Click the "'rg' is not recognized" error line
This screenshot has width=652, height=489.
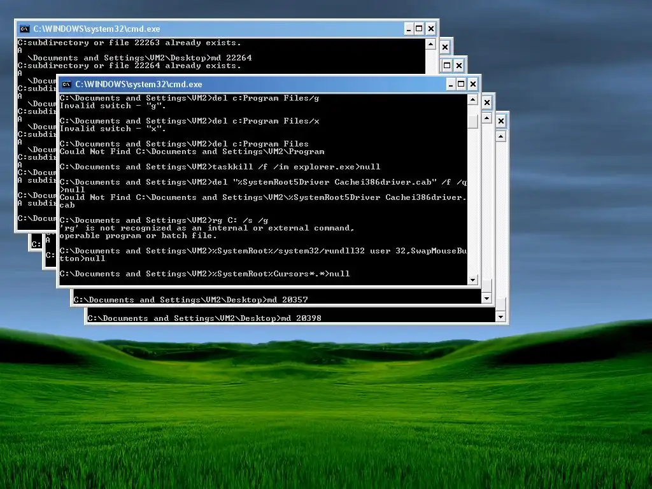click(207, 228)
